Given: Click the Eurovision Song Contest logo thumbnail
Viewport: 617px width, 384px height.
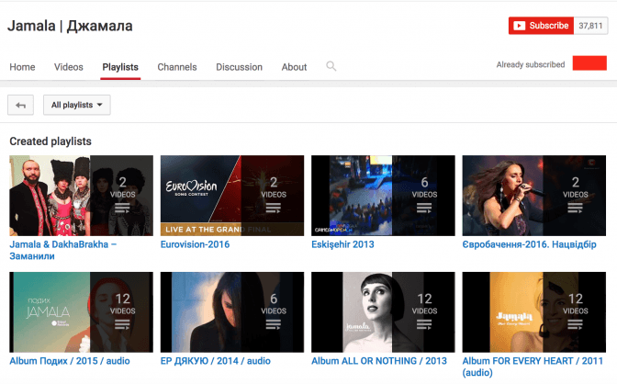Looking at the screenshot, I should click(x=232, y=196).
